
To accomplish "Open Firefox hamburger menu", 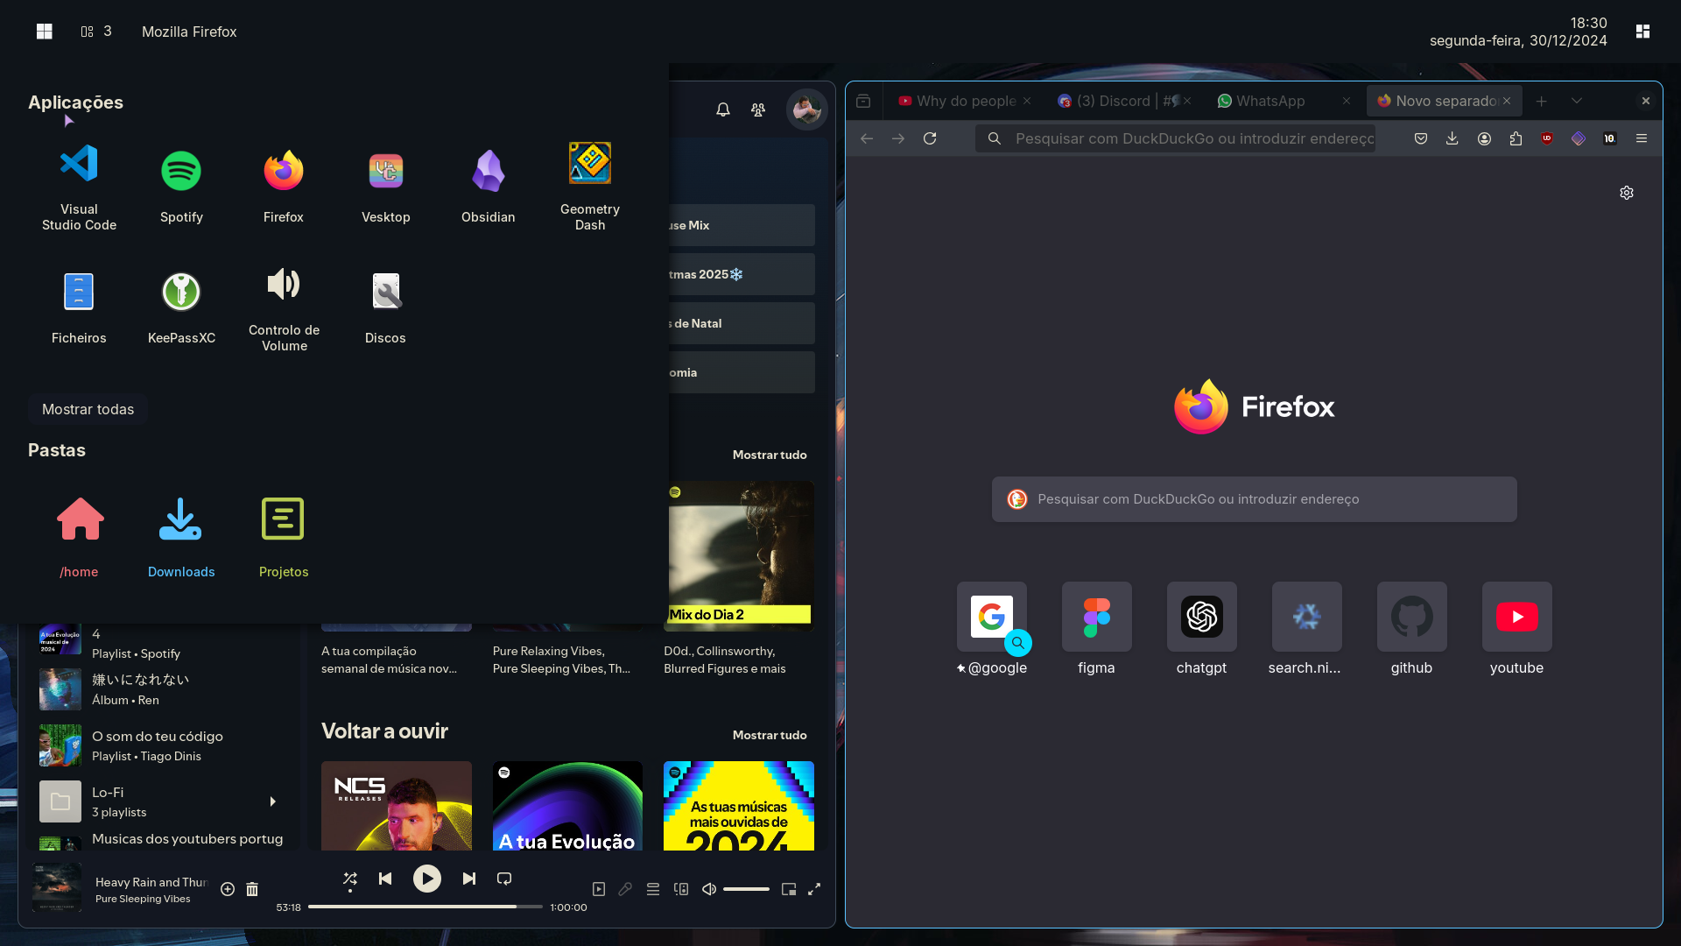I will [1642, 138].
